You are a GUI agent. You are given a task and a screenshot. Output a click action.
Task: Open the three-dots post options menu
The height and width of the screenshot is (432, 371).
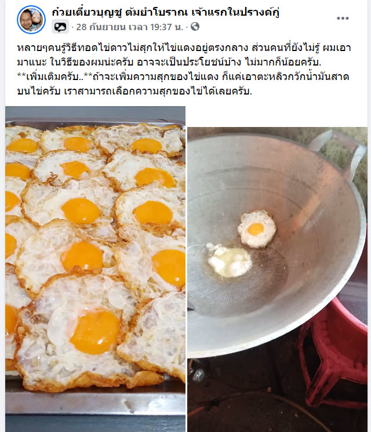coord(343,19)
